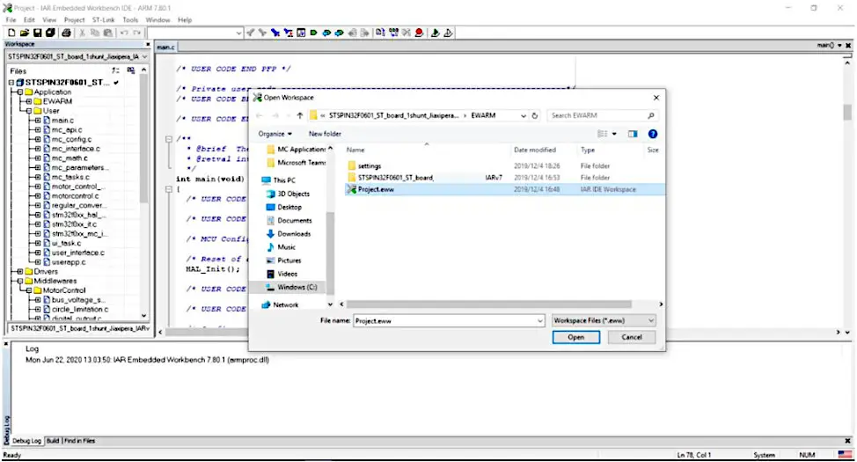This screenshot has width=857, height=462.
Task: Click the Cancel button
Action: (x=632, y=337)
